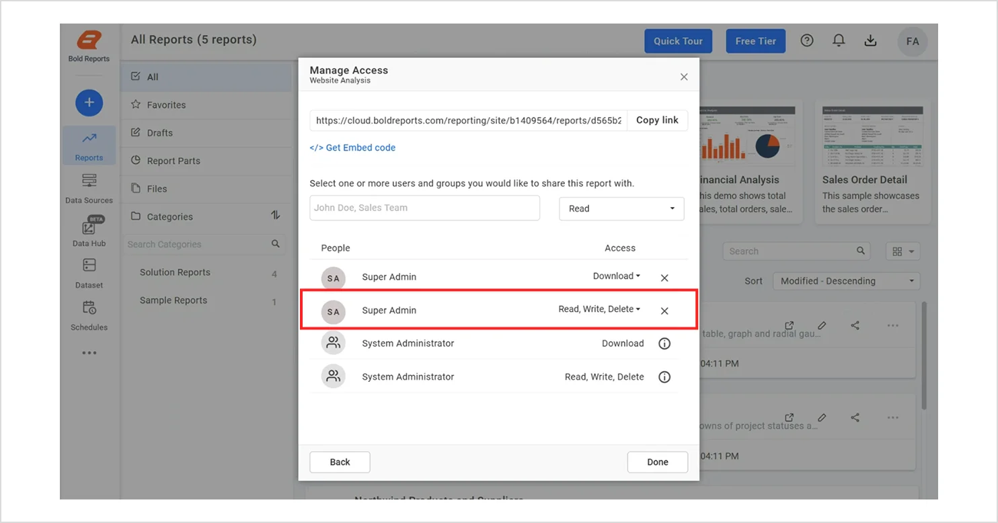Open the sidebar more options ellipsis
Screen dimensions: 998x523
point(89,353)
